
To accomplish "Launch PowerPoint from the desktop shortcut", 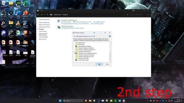I will tap(25, 14).
